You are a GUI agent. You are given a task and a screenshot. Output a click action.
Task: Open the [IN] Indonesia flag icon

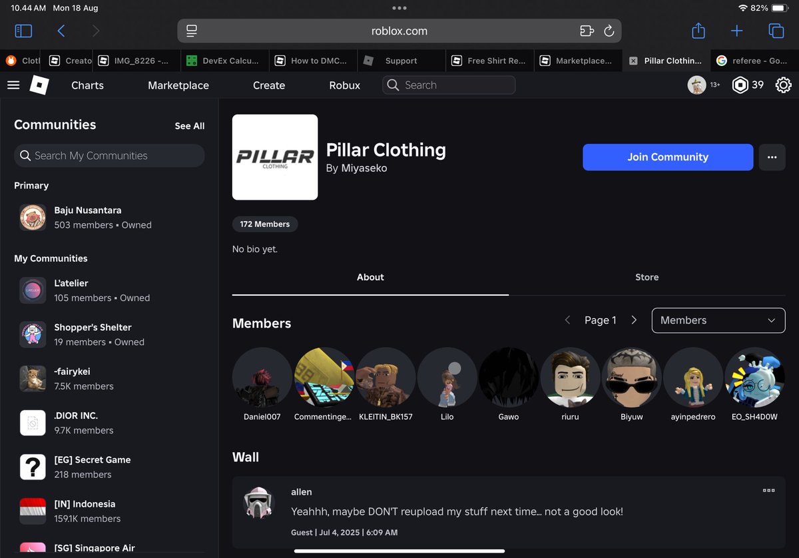pos(33,511)
